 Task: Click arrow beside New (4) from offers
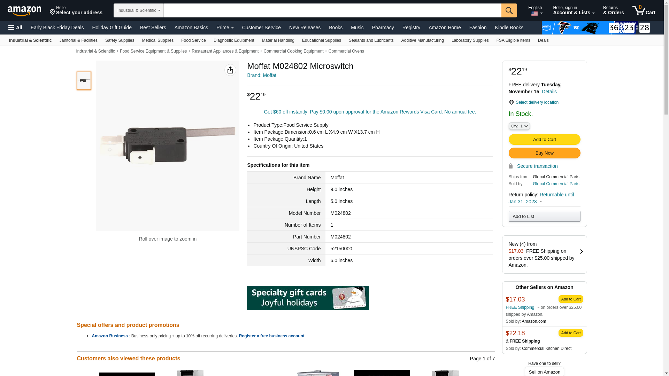point(581,251)
